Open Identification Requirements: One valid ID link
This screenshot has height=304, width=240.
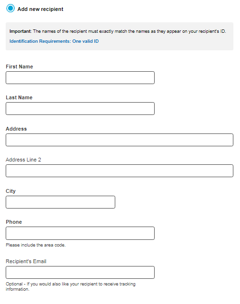point(54,41)
